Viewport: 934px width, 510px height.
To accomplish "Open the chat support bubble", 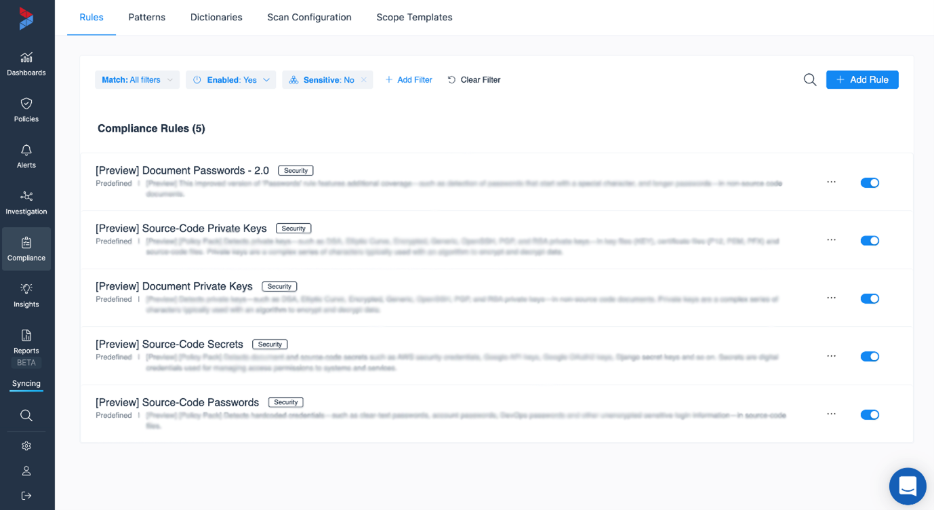I will (907, 486).
